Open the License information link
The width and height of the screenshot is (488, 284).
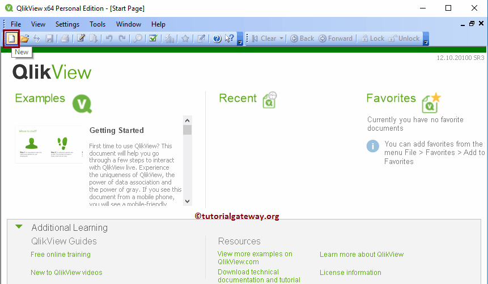point(350,273)
